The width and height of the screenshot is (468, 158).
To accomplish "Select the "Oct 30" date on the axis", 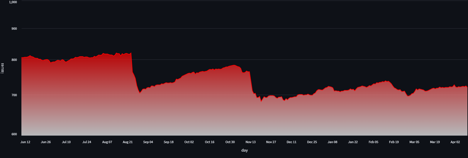I will coord(230,142).
